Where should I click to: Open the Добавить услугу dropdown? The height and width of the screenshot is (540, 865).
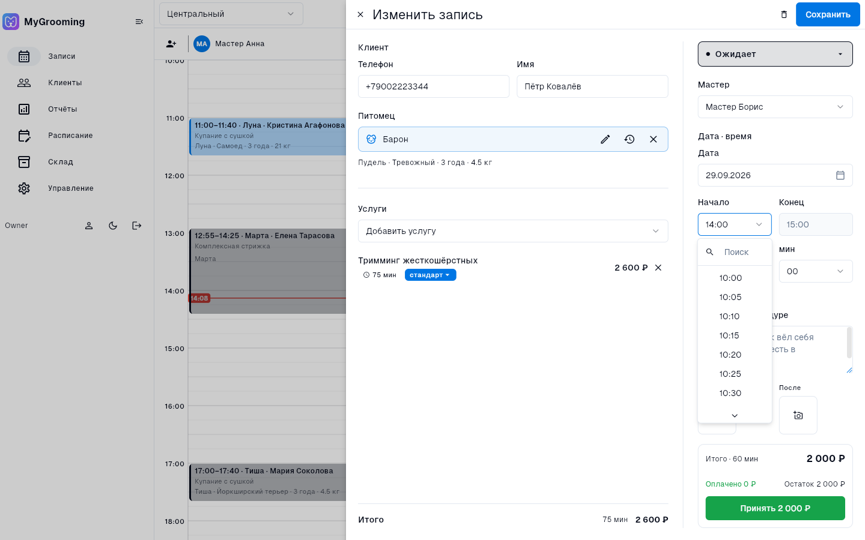pos(513,231)
